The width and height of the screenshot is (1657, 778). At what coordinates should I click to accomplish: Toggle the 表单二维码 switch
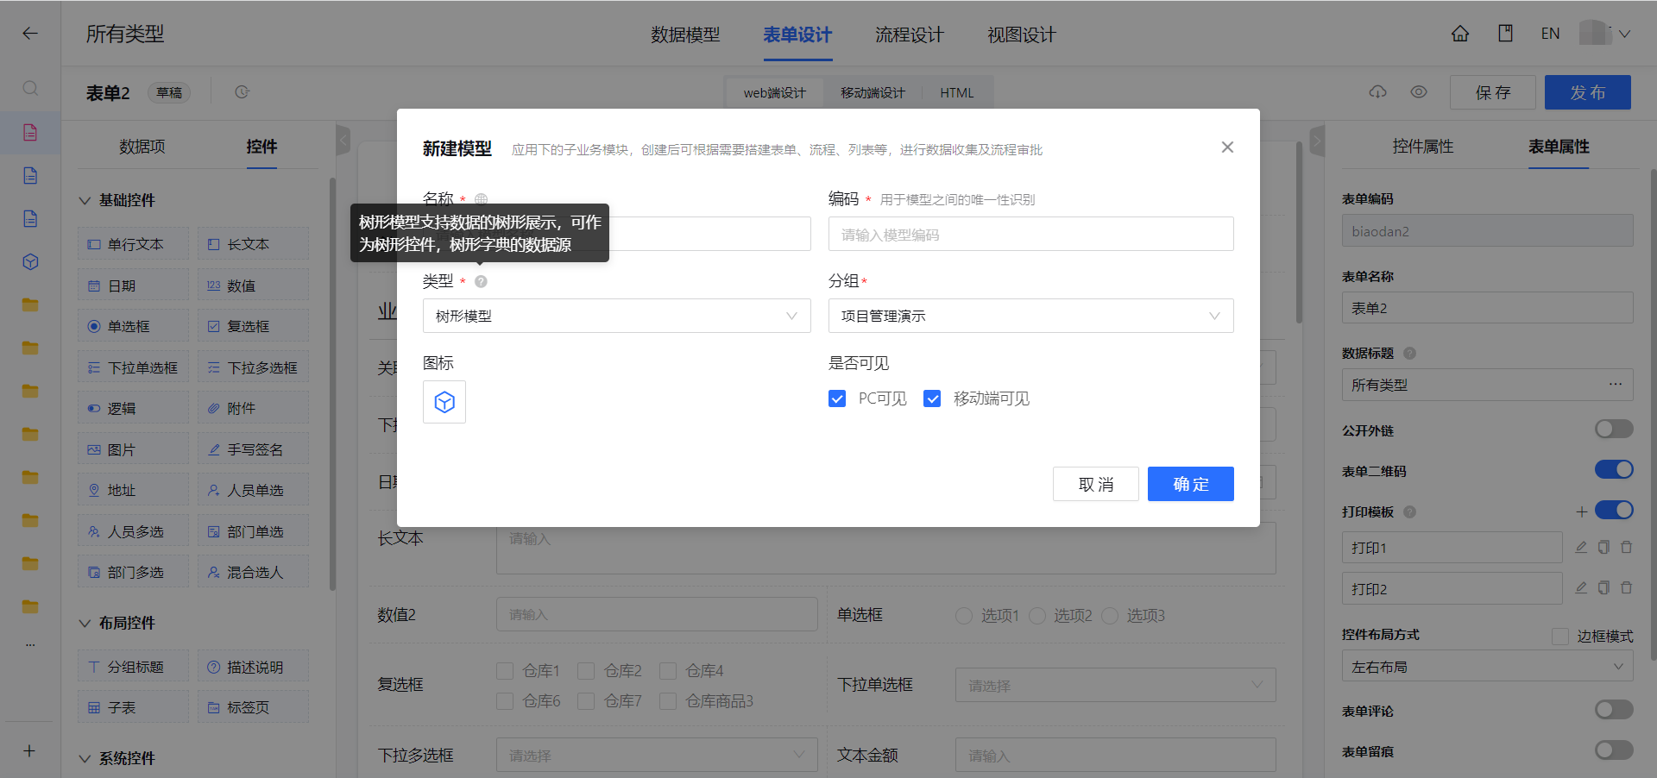click(x=1614, y=469)
